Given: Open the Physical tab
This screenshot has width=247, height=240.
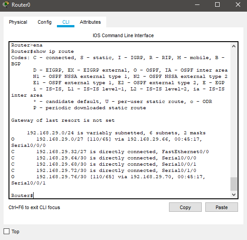Looking at the screenshot, I should [18, 22].
